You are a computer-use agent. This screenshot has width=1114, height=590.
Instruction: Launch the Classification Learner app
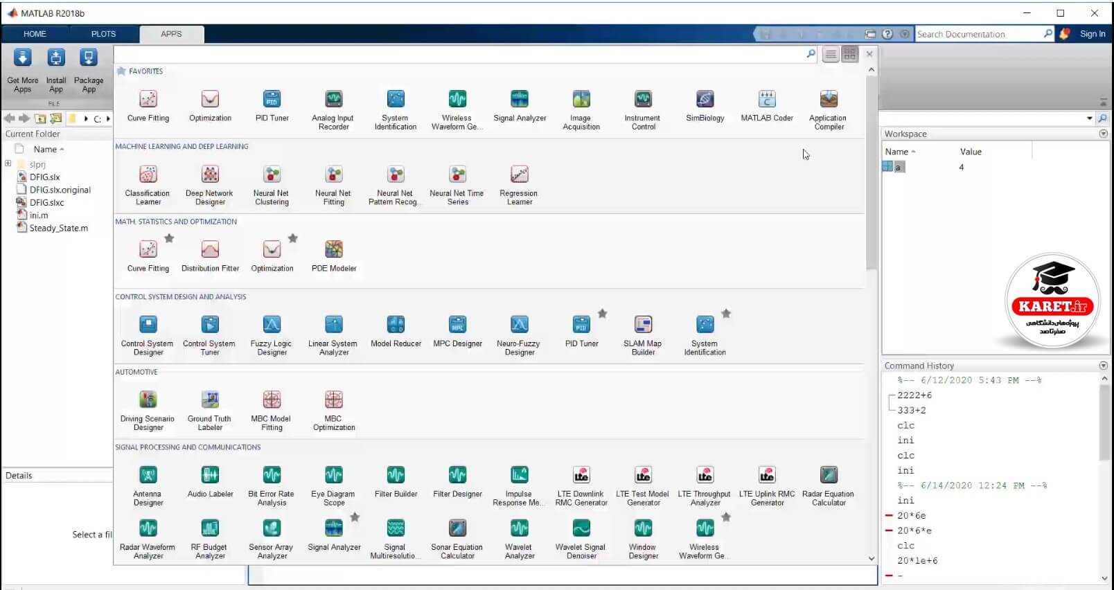pyautogui.click(x=148, y=185)
